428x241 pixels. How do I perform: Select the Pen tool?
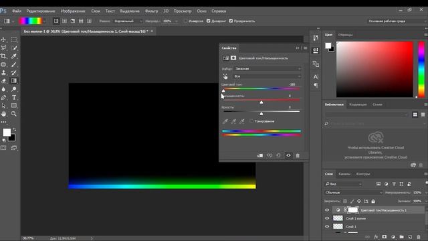(3, 97)
